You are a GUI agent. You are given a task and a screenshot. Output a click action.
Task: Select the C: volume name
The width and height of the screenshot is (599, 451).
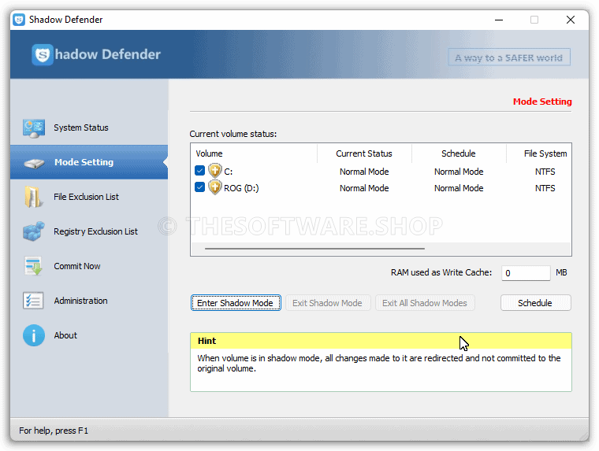pos(228,172)
